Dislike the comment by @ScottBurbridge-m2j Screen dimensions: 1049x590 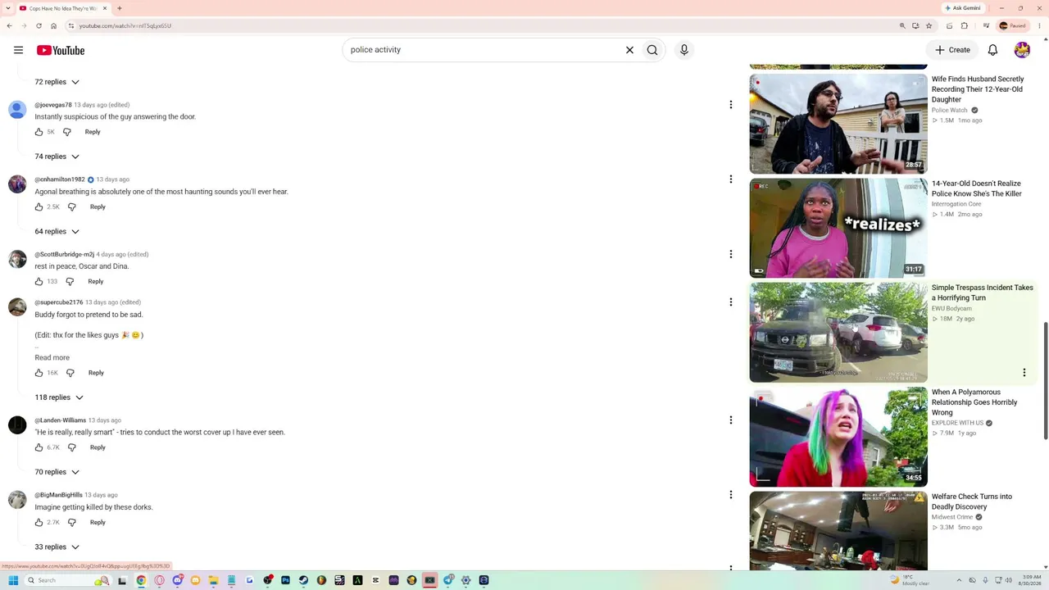click(x=70, y=282)
